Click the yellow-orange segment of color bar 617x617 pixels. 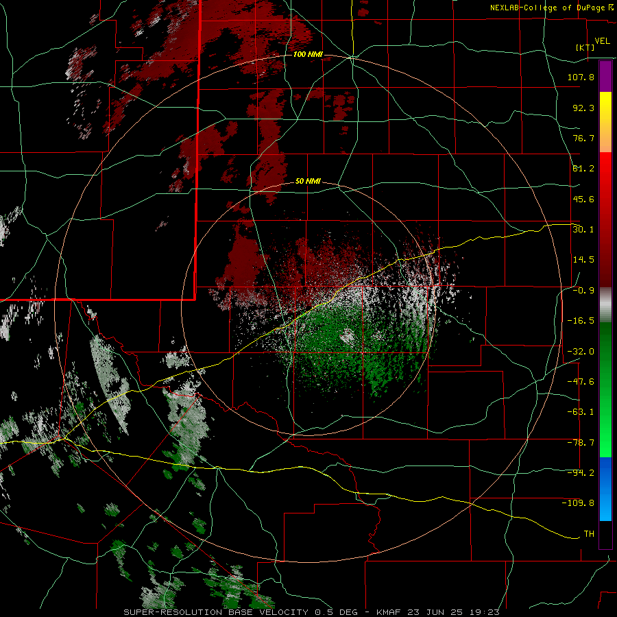(x=605, y=122)
